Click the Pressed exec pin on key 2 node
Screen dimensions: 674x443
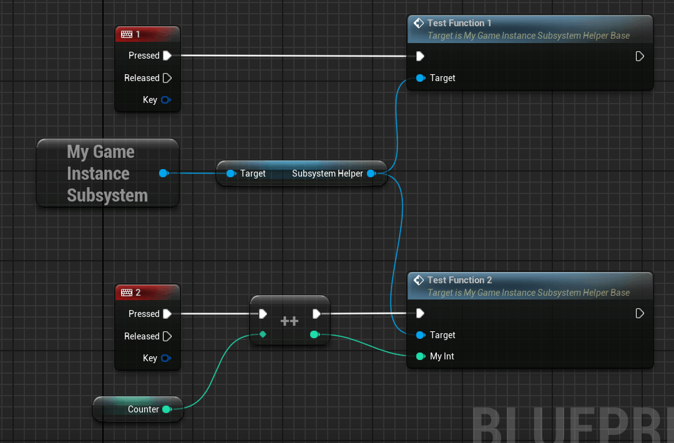point(167,314)
